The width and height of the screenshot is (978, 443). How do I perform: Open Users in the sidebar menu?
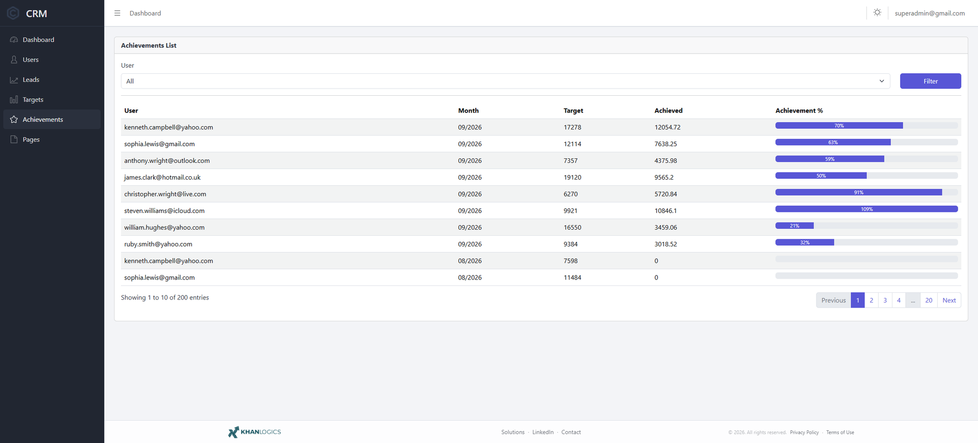point(52,60)
